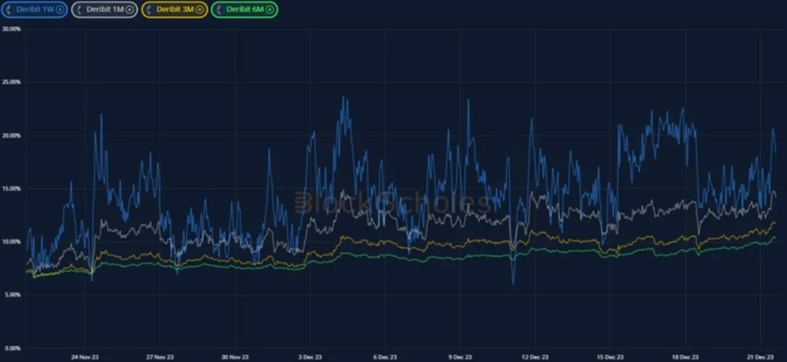
Task: Remove the Deribit 3M series with its x
Action: 200,10
